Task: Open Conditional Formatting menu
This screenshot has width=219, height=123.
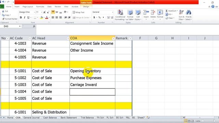Action: coord(120,15)
